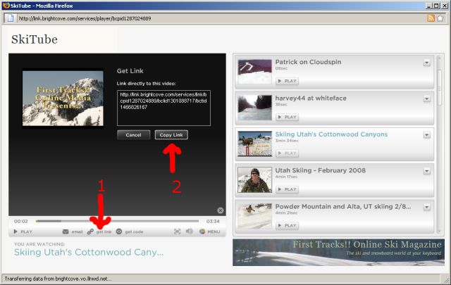This screenshot has height=285, width=451.
Task: Click "3min 34sec" duration under Cottonwood Canyons
Action: [x=287, y=141]
